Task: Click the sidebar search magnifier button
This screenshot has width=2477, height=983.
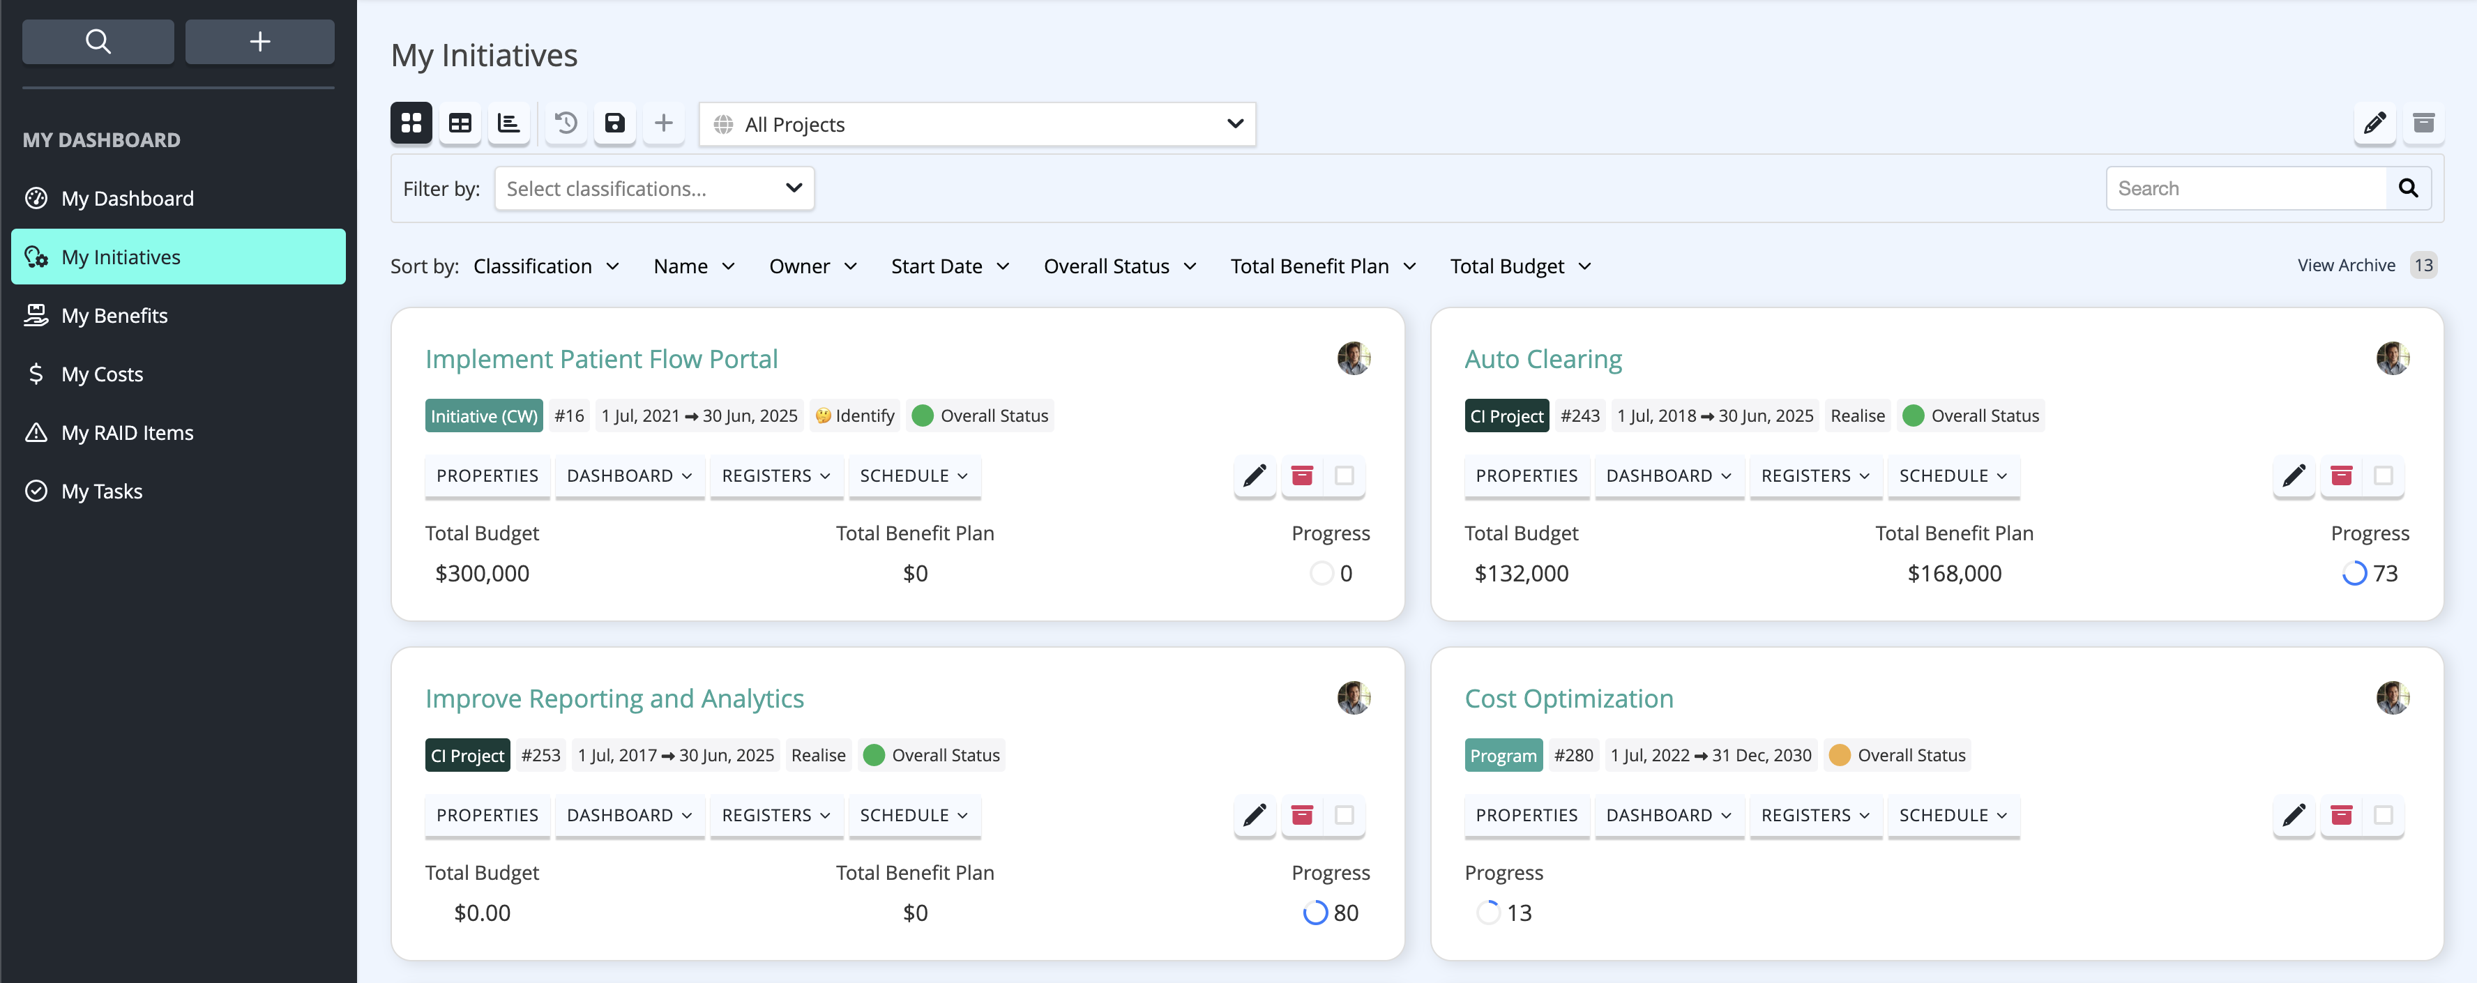Action: pos(98,41)
